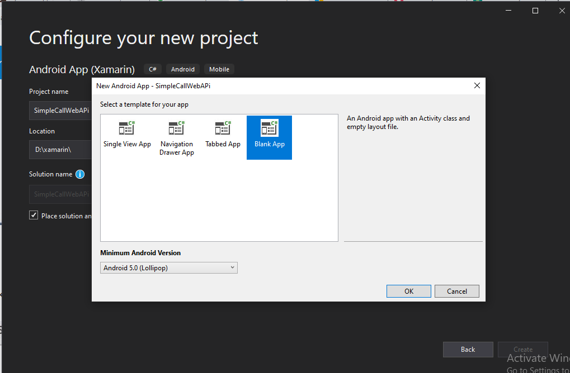
Task: Click the 'Minimum Android Version' label
Action: (x=140, y=253)
